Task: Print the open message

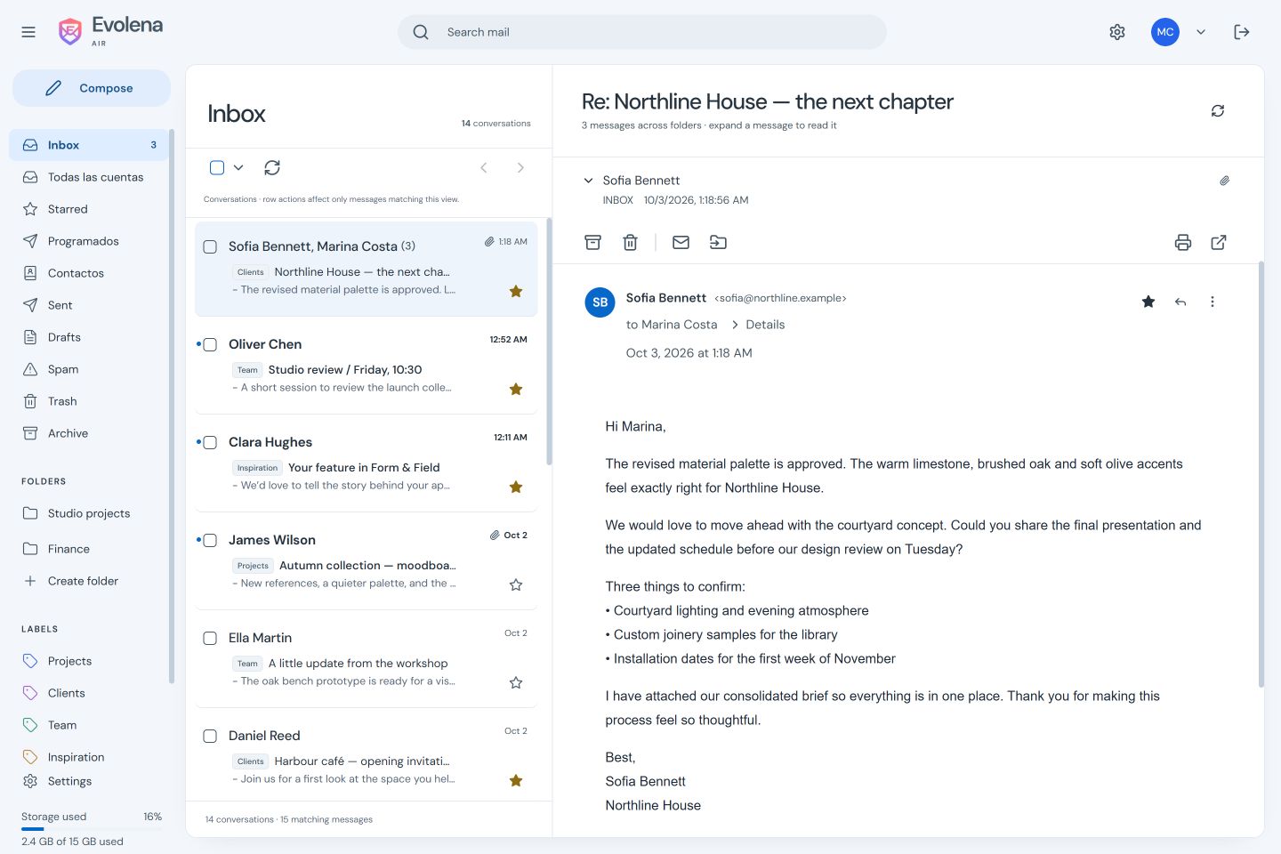Action: click(x=1183, y=242)
